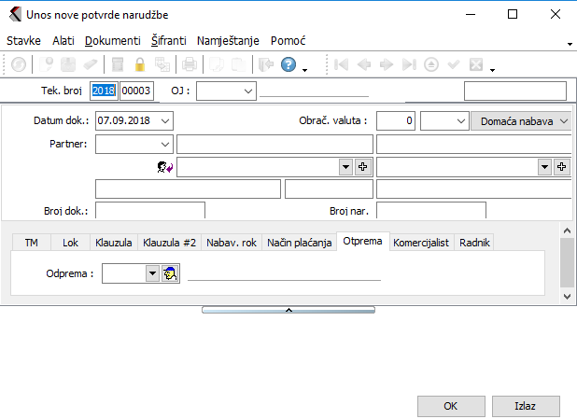Open the Odprema combo box arrow
The image size is (577, 419).
pyautogui.click(x=151, y=273)
